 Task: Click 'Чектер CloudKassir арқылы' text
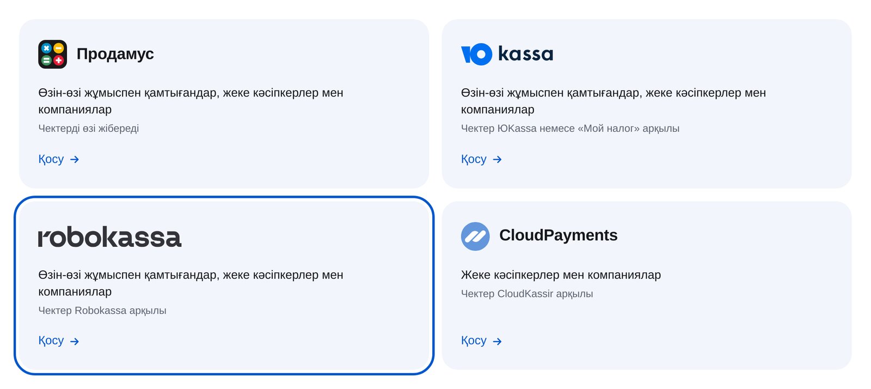[x=527, y=294]
